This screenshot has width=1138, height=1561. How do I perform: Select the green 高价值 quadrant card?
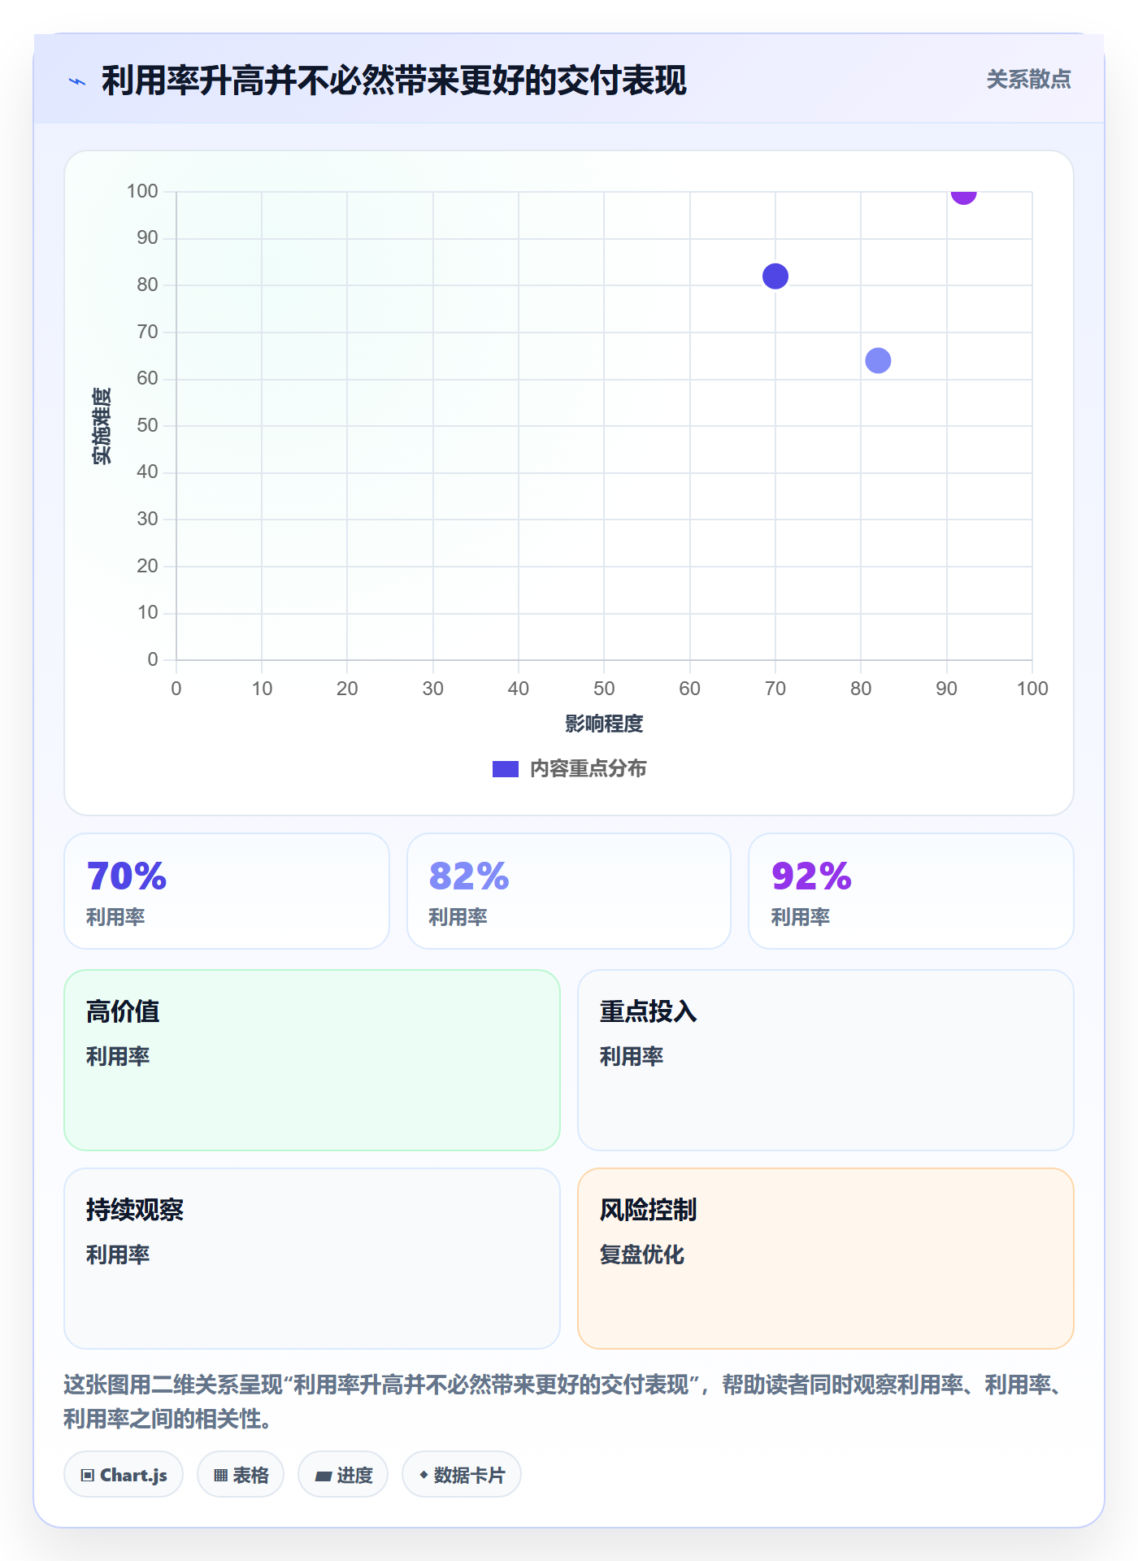click(312, 1060)
